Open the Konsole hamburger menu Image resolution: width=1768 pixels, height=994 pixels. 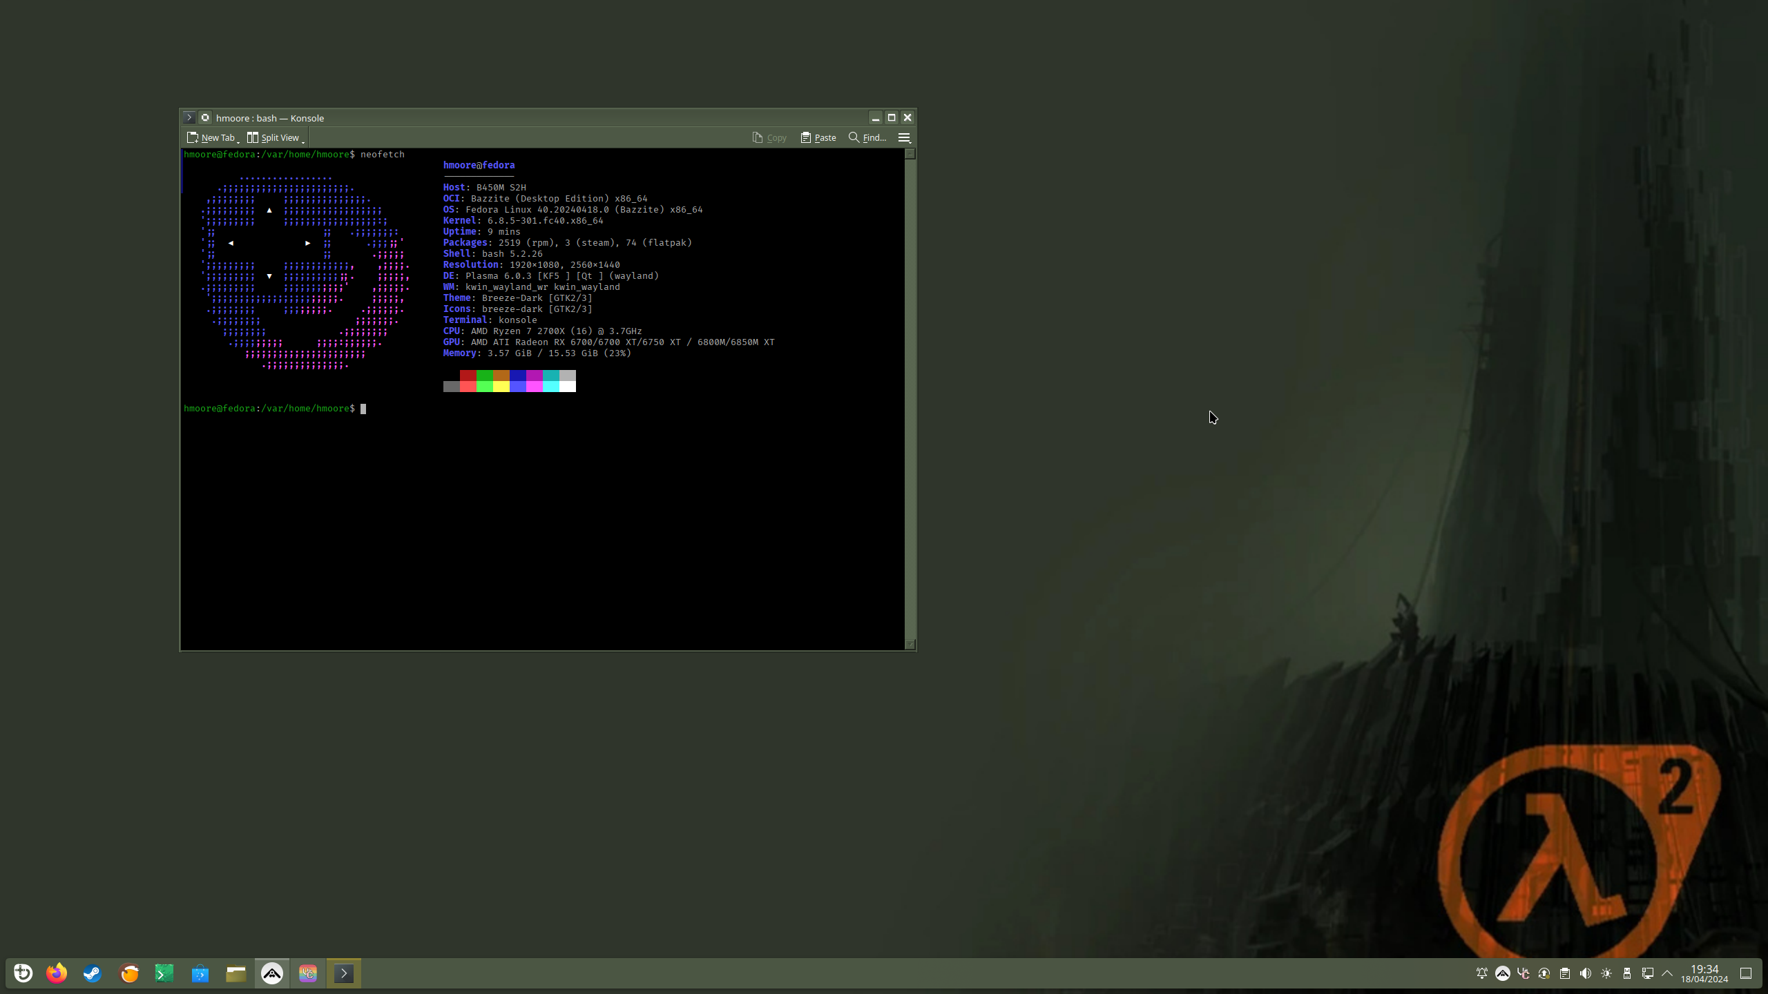click(904, 137)
